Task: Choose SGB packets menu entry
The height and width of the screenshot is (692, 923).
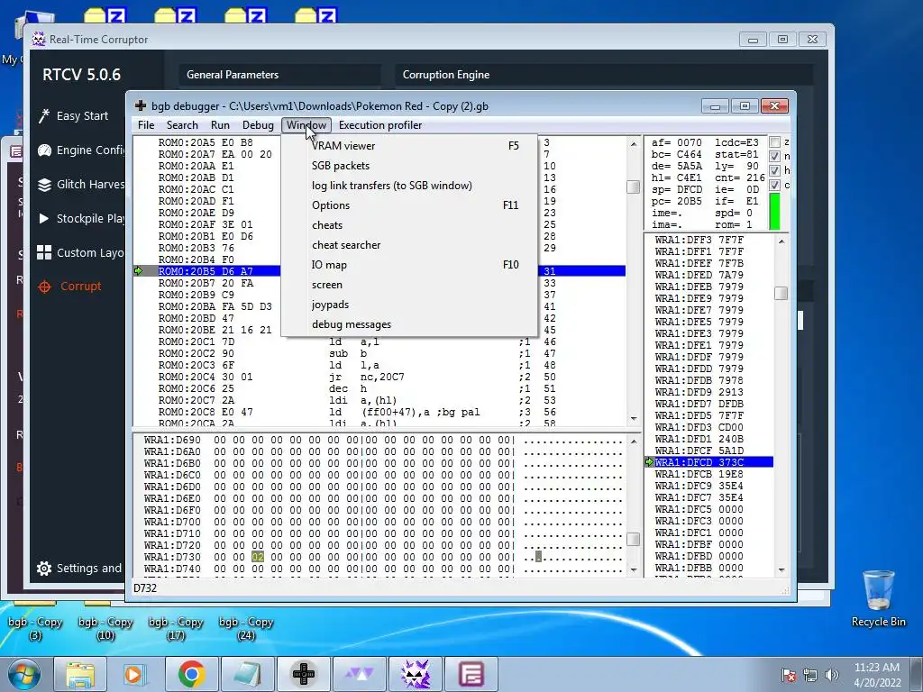Action: pyautogui.click(x=409, y=166)
